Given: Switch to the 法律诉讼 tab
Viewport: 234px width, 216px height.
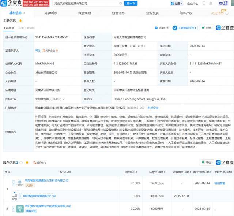Looking at the screenshot, I should (51, 13).
